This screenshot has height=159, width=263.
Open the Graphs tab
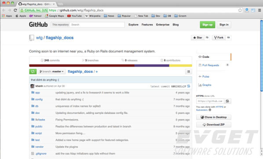[x=207, y=85]
